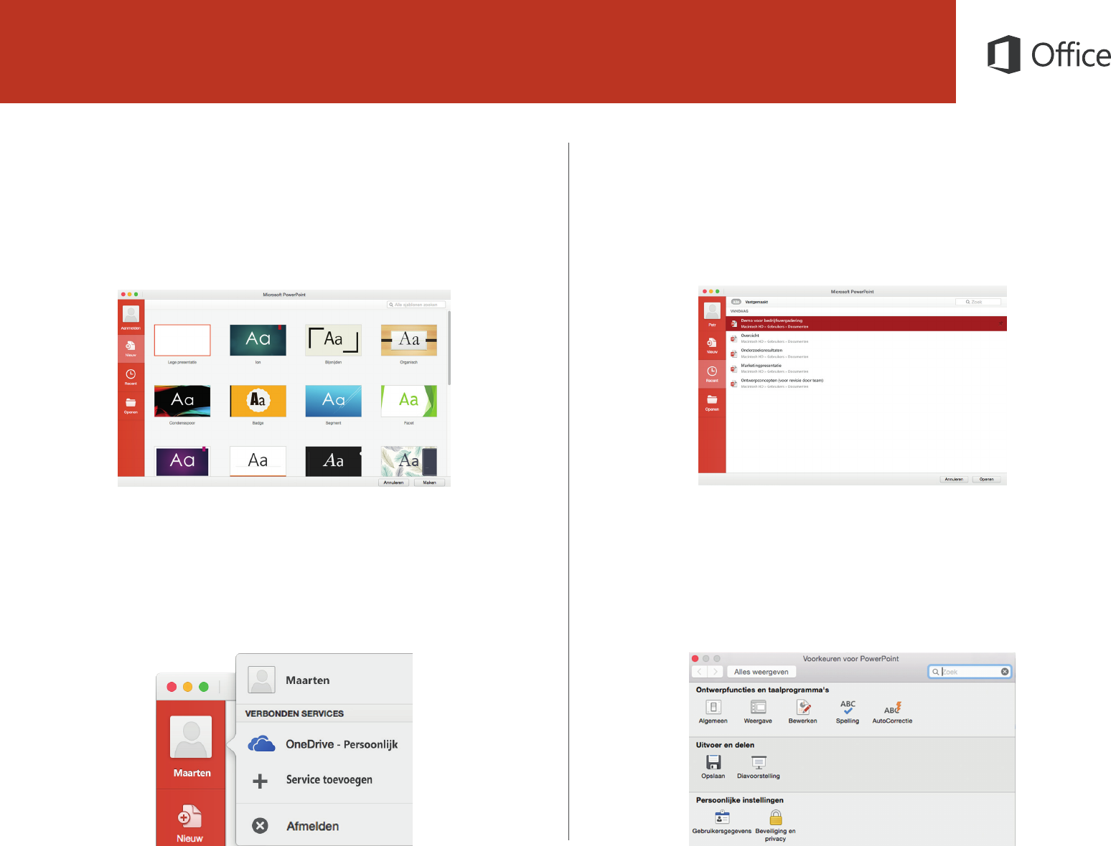Select the 'Overzicht' recent file
The height and width of the screenshot is (846, 1111).
(x=866, y=338)
